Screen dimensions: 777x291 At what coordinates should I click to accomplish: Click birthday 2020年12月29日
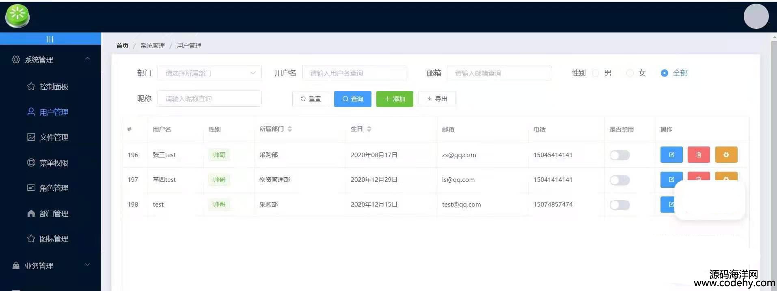pos(374,179)
